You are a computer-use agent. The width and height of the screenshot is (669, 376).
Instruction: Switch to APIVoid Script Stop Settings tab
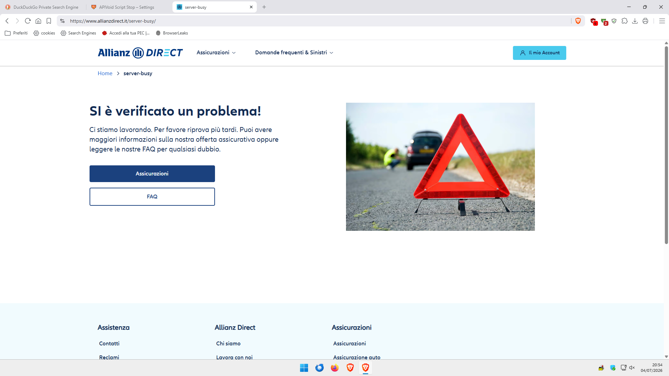tap(127, 7)
